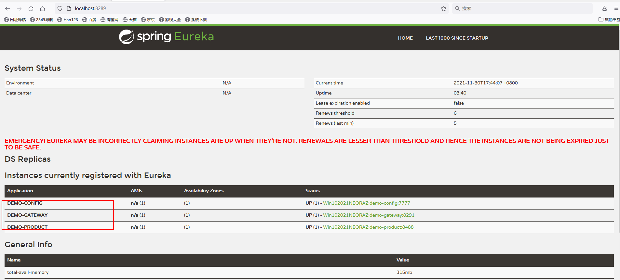620x280 pixels.
Task: Click the General Info heading
Action: pyautogui.click(x=29, y=245)
